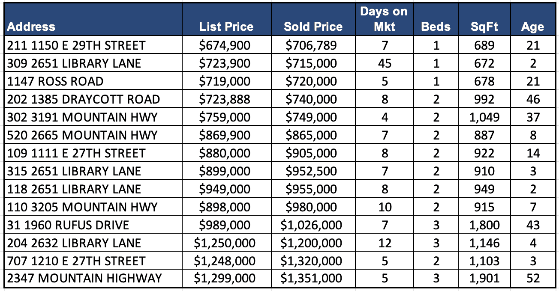Image resolution: width=559 pixels, height=291 pixels.
Task: Click the Age column header
Action: [x=532, y=27]
